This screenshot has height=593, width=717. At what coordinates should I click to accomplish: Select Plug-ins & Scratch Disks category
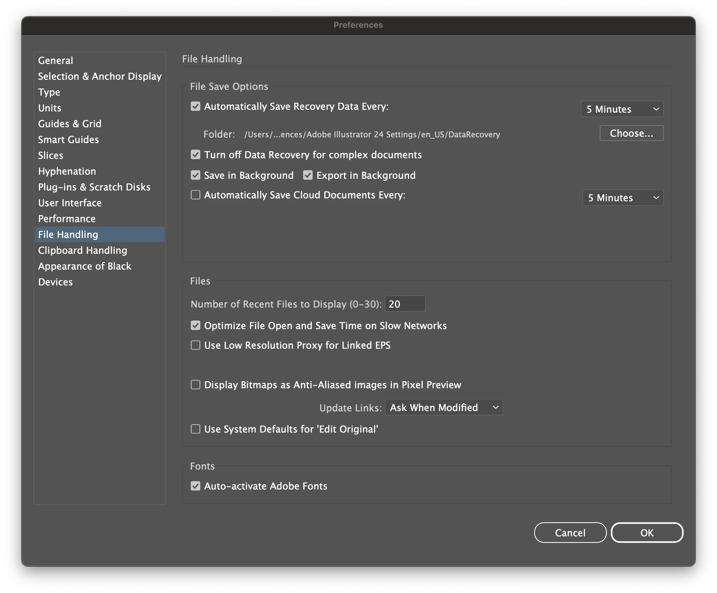94,187
